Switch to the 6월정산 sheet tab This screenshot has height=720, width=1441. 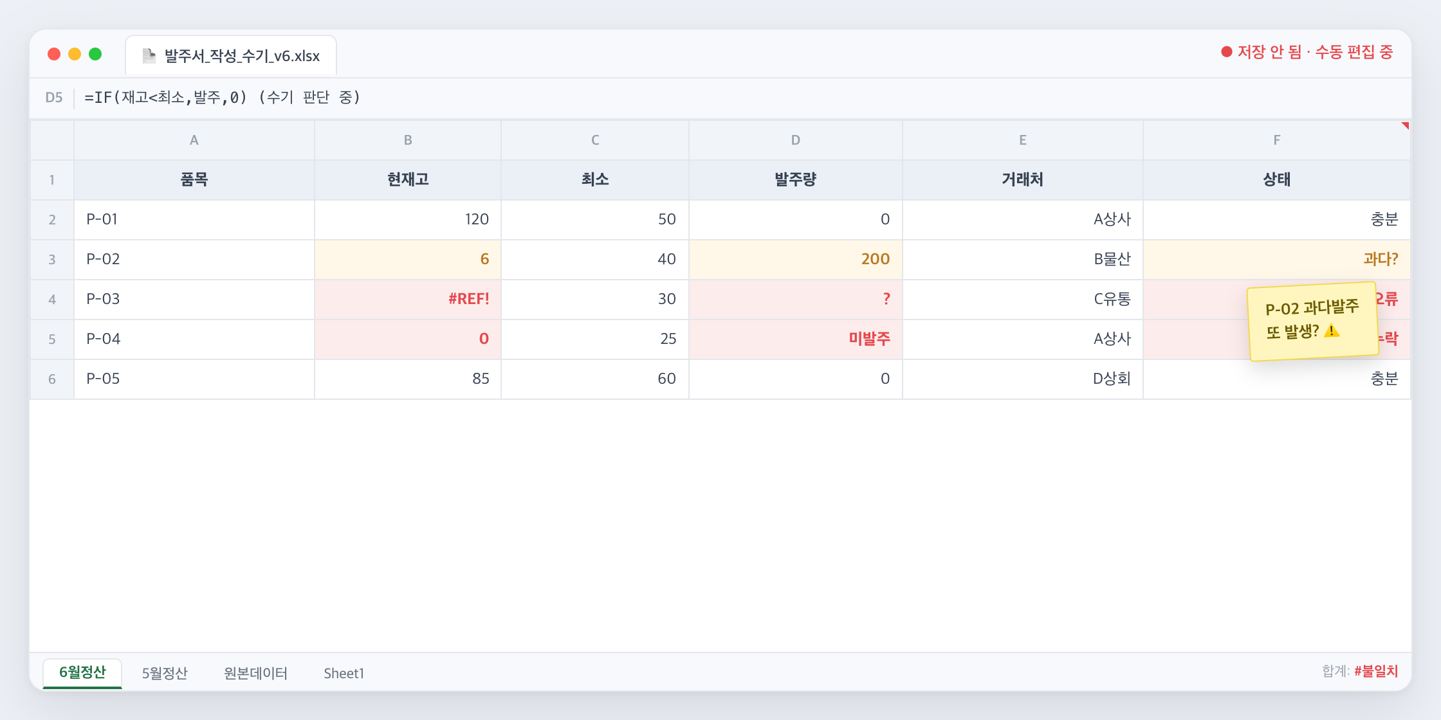point(82,673)
